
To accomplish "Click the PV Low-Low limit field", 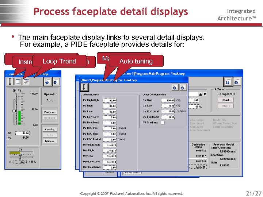I will pos(110,117).
